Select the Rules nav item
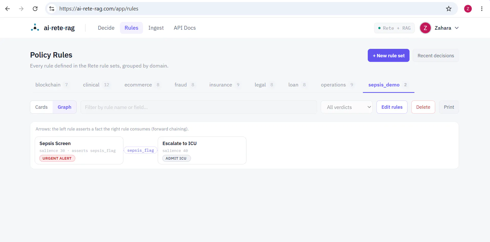 131,28
